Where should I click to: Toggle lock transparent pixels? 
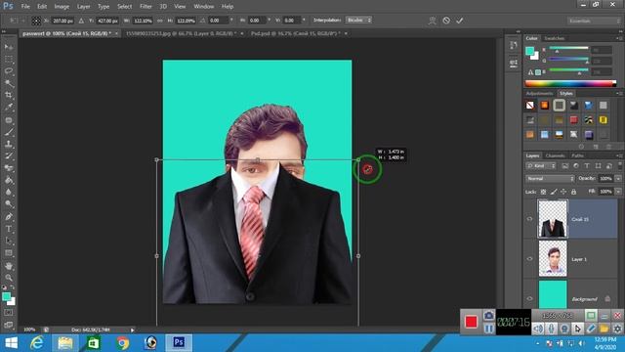543,192
